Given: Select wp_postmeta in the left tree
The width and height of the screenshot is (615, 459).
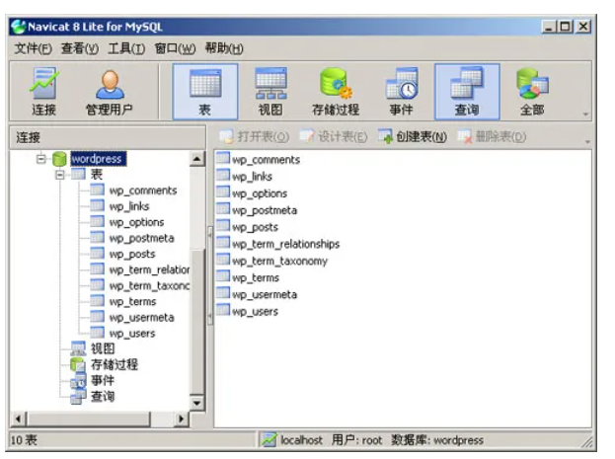Looking at the screenshot, I should (x=141, y=238).
